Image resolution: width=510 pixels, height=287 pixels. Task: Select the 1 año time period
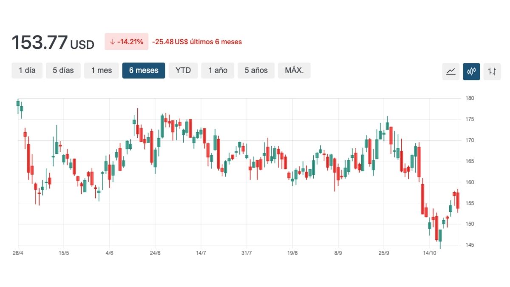point(218,71)
